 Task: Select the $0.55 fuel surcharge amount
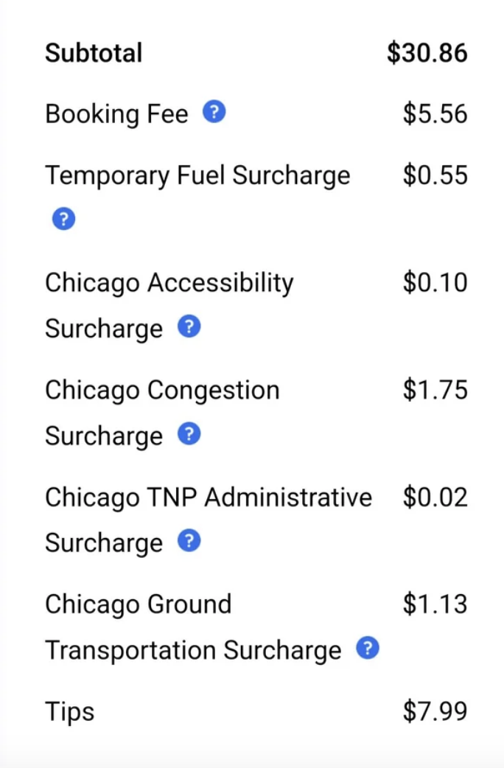pyautogui.click(x=435, y=175)
